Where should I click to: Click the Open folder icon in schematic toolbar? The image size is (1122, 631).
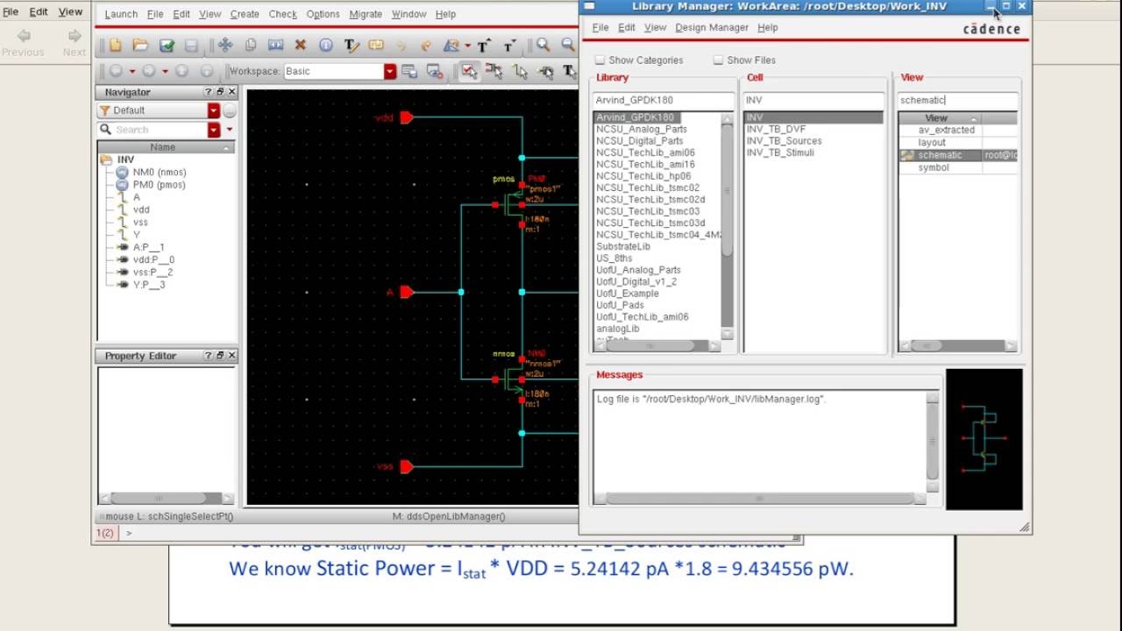(140, 46)
